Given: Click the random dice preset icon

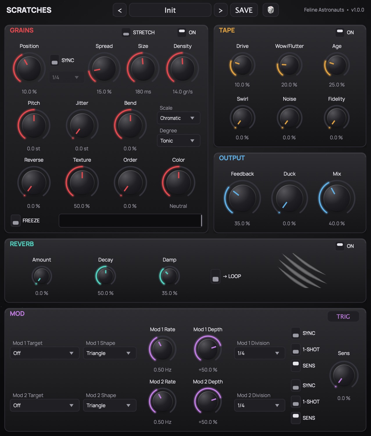Looking at the screenshot, I should 270,10.
